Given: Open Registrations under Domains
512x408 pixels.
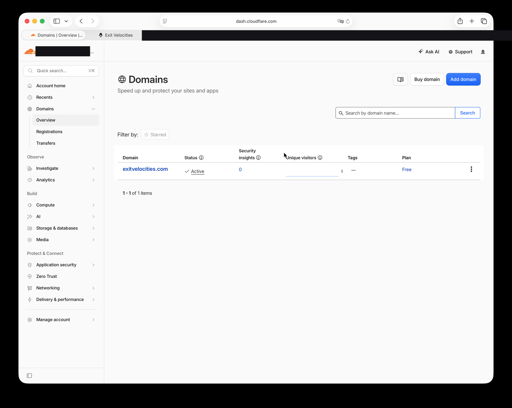Looking at the screenshot, I should 49,132.
